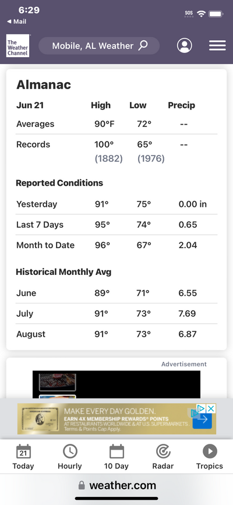Tap the record high year 1882

(x=108, y=159)
